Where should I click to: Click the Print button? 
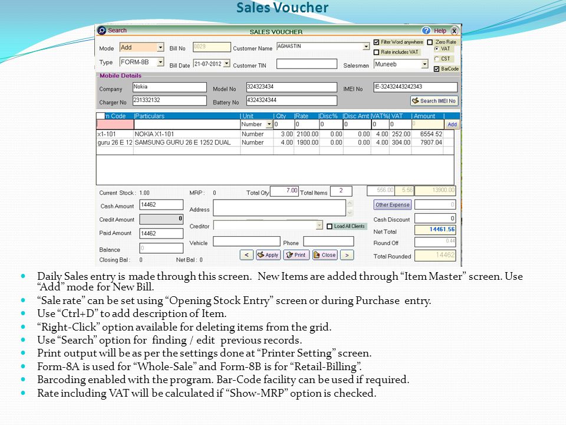coord(295,255)
